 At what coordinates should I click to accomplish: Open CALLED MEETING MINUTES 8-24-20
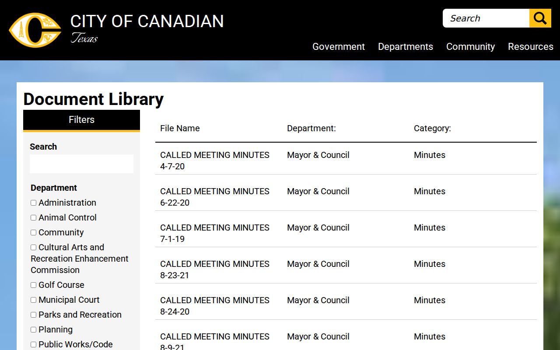click(x=215, y=306)
